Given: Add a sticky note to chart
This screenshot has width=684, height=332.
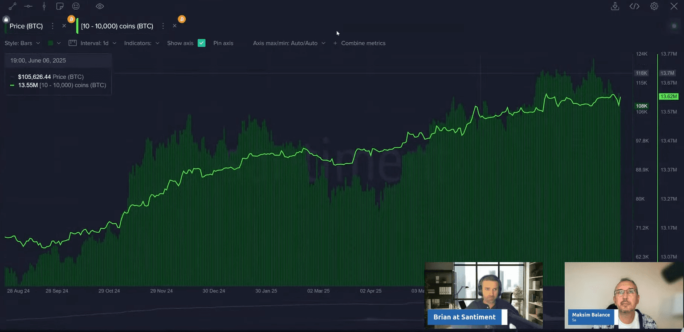Looking at the screenshot, I should click(x=60, y=6).
